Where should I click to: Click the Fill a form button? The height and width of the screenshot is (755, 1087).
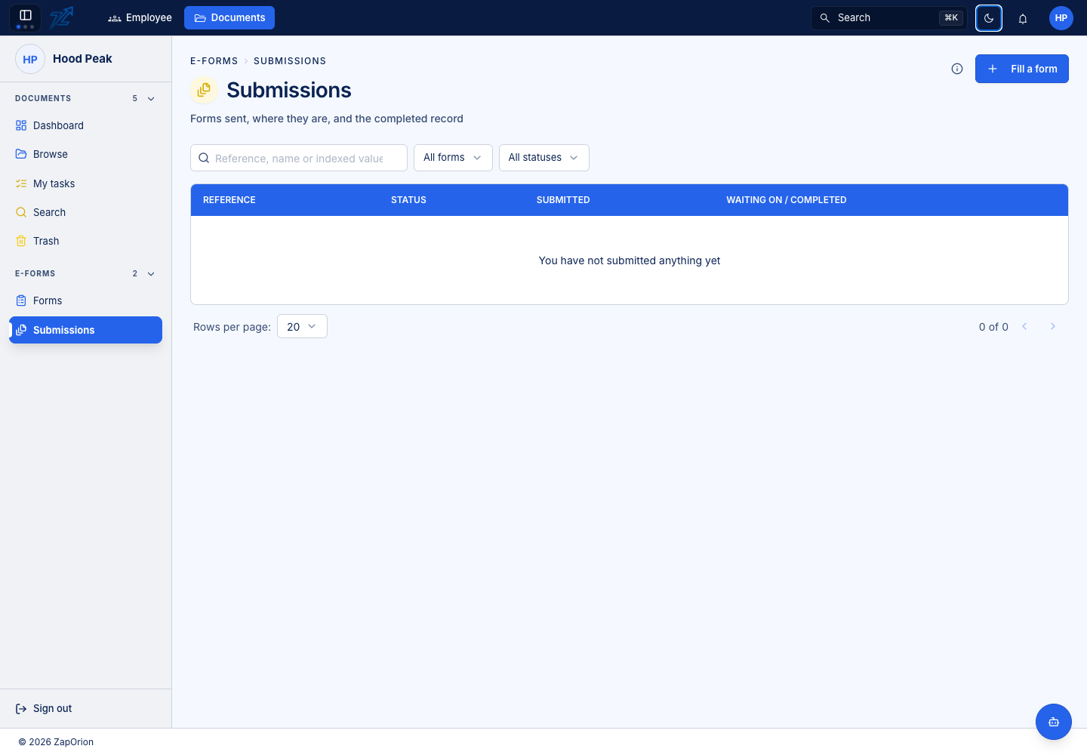(x=1022, y=69)
